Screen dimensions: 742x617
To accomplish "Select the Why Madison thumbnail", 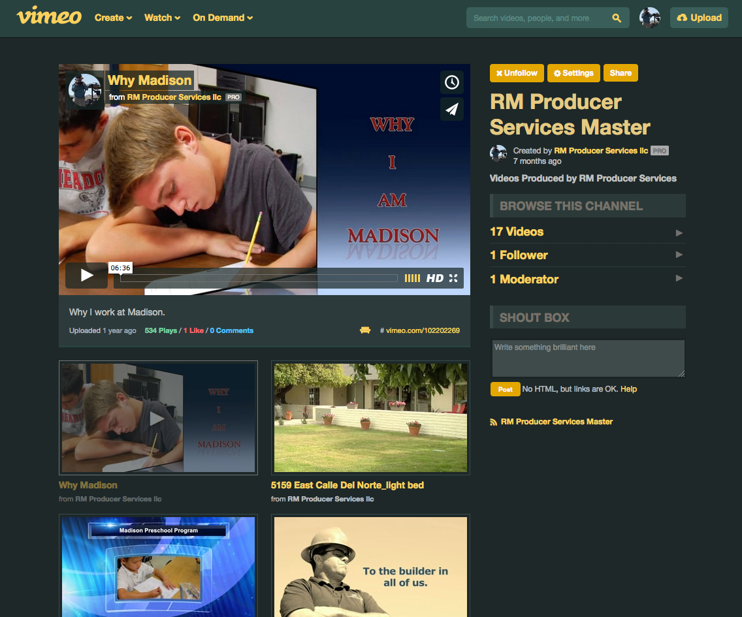I will click(158, 418).
